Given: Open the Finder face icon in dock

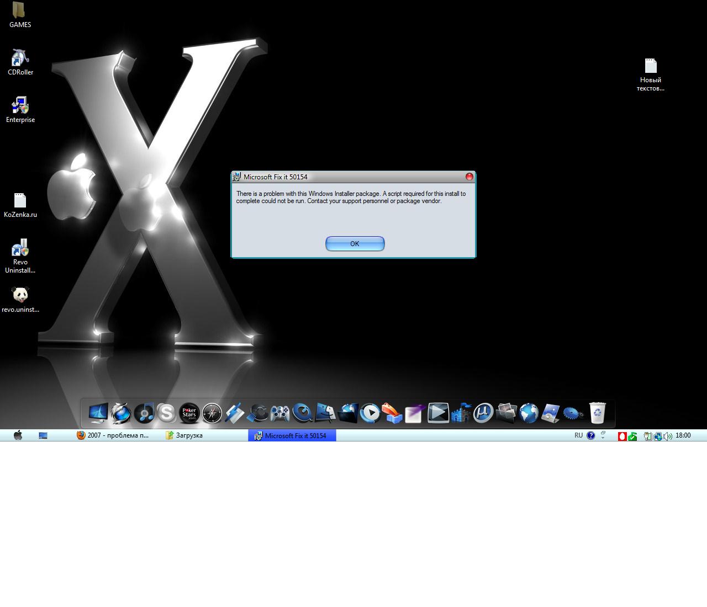Looking at the screenshot, I should [x=325, y=413].
